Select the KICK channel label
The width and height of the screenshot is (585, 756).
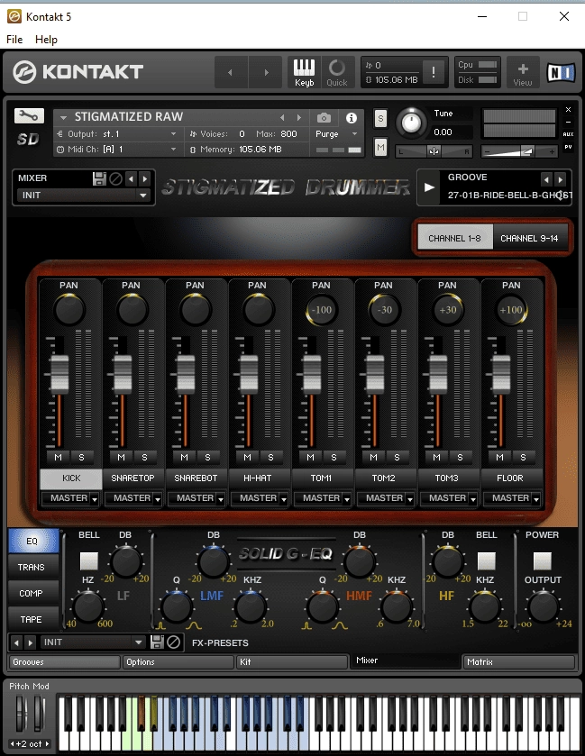(x=71, y=478)
